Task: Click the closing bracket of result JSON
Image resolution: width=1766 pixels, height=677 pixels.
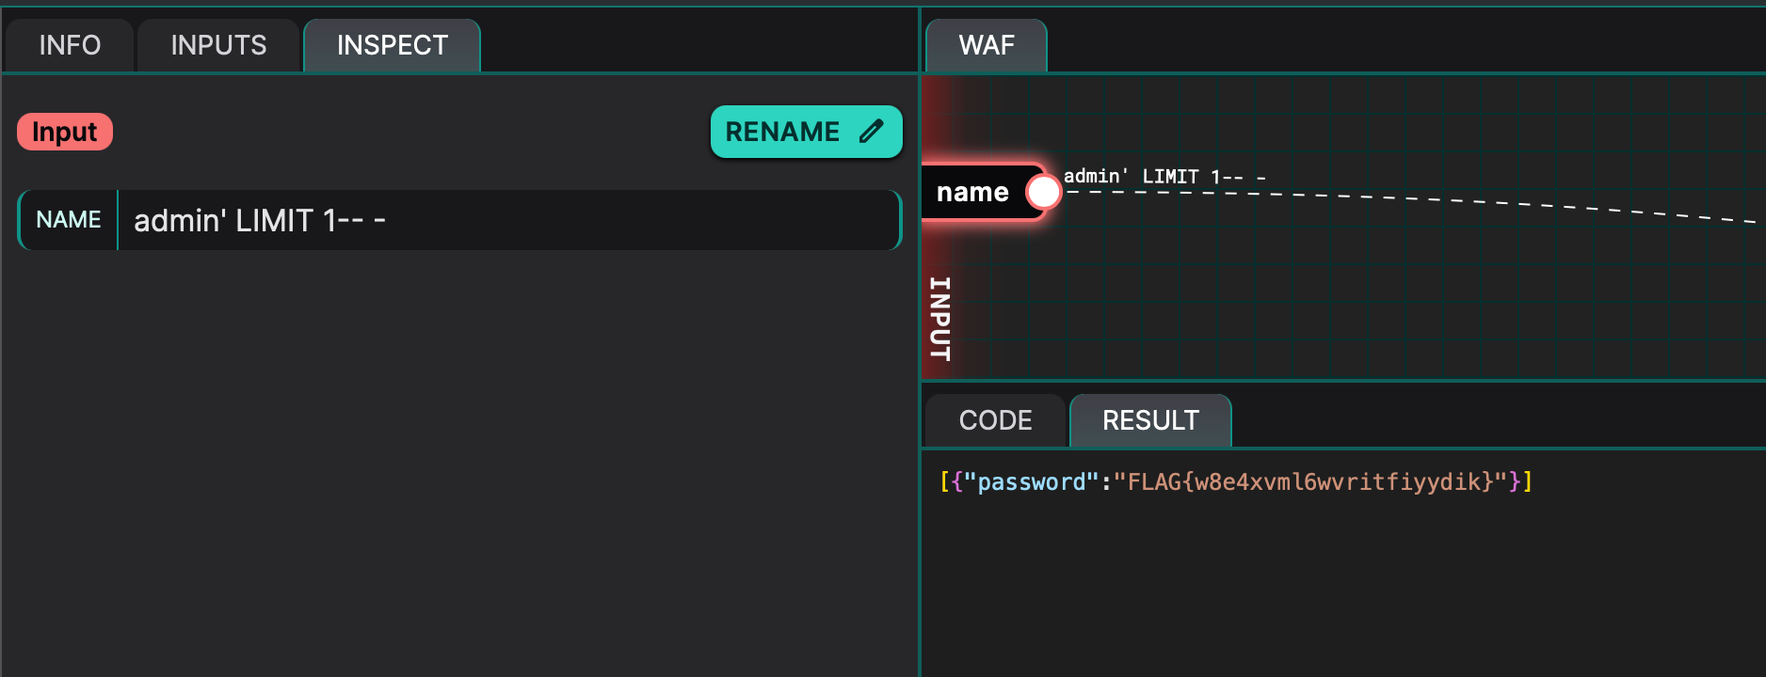Action: 1528,482
